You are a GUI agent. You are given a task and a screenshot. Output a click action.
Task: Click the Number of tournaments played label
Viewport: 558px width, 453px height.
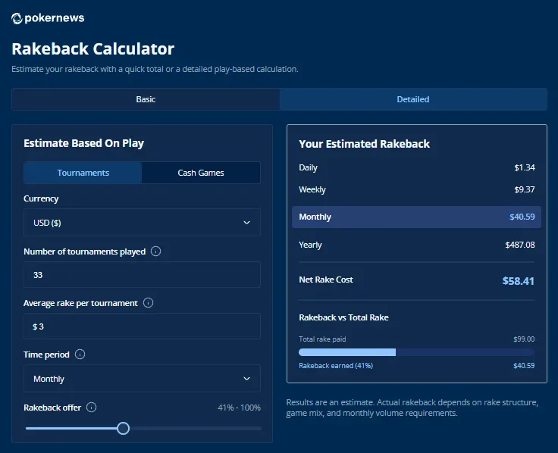[85, 251]
